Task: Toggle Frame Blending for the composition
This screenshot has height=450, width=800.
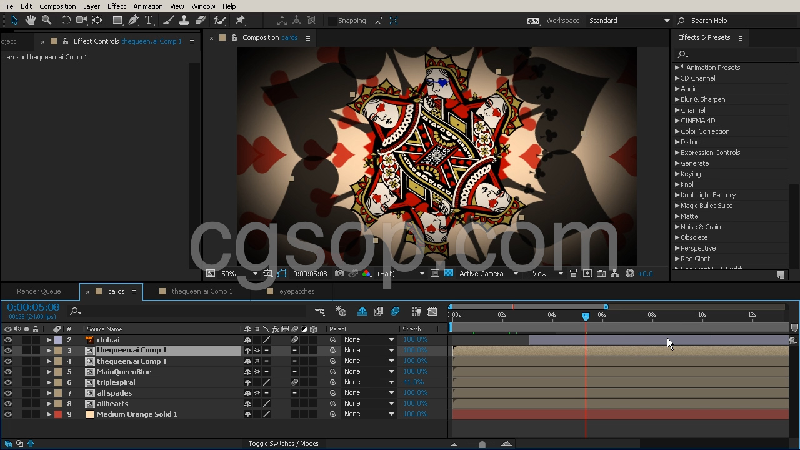Action: point(379,311)
